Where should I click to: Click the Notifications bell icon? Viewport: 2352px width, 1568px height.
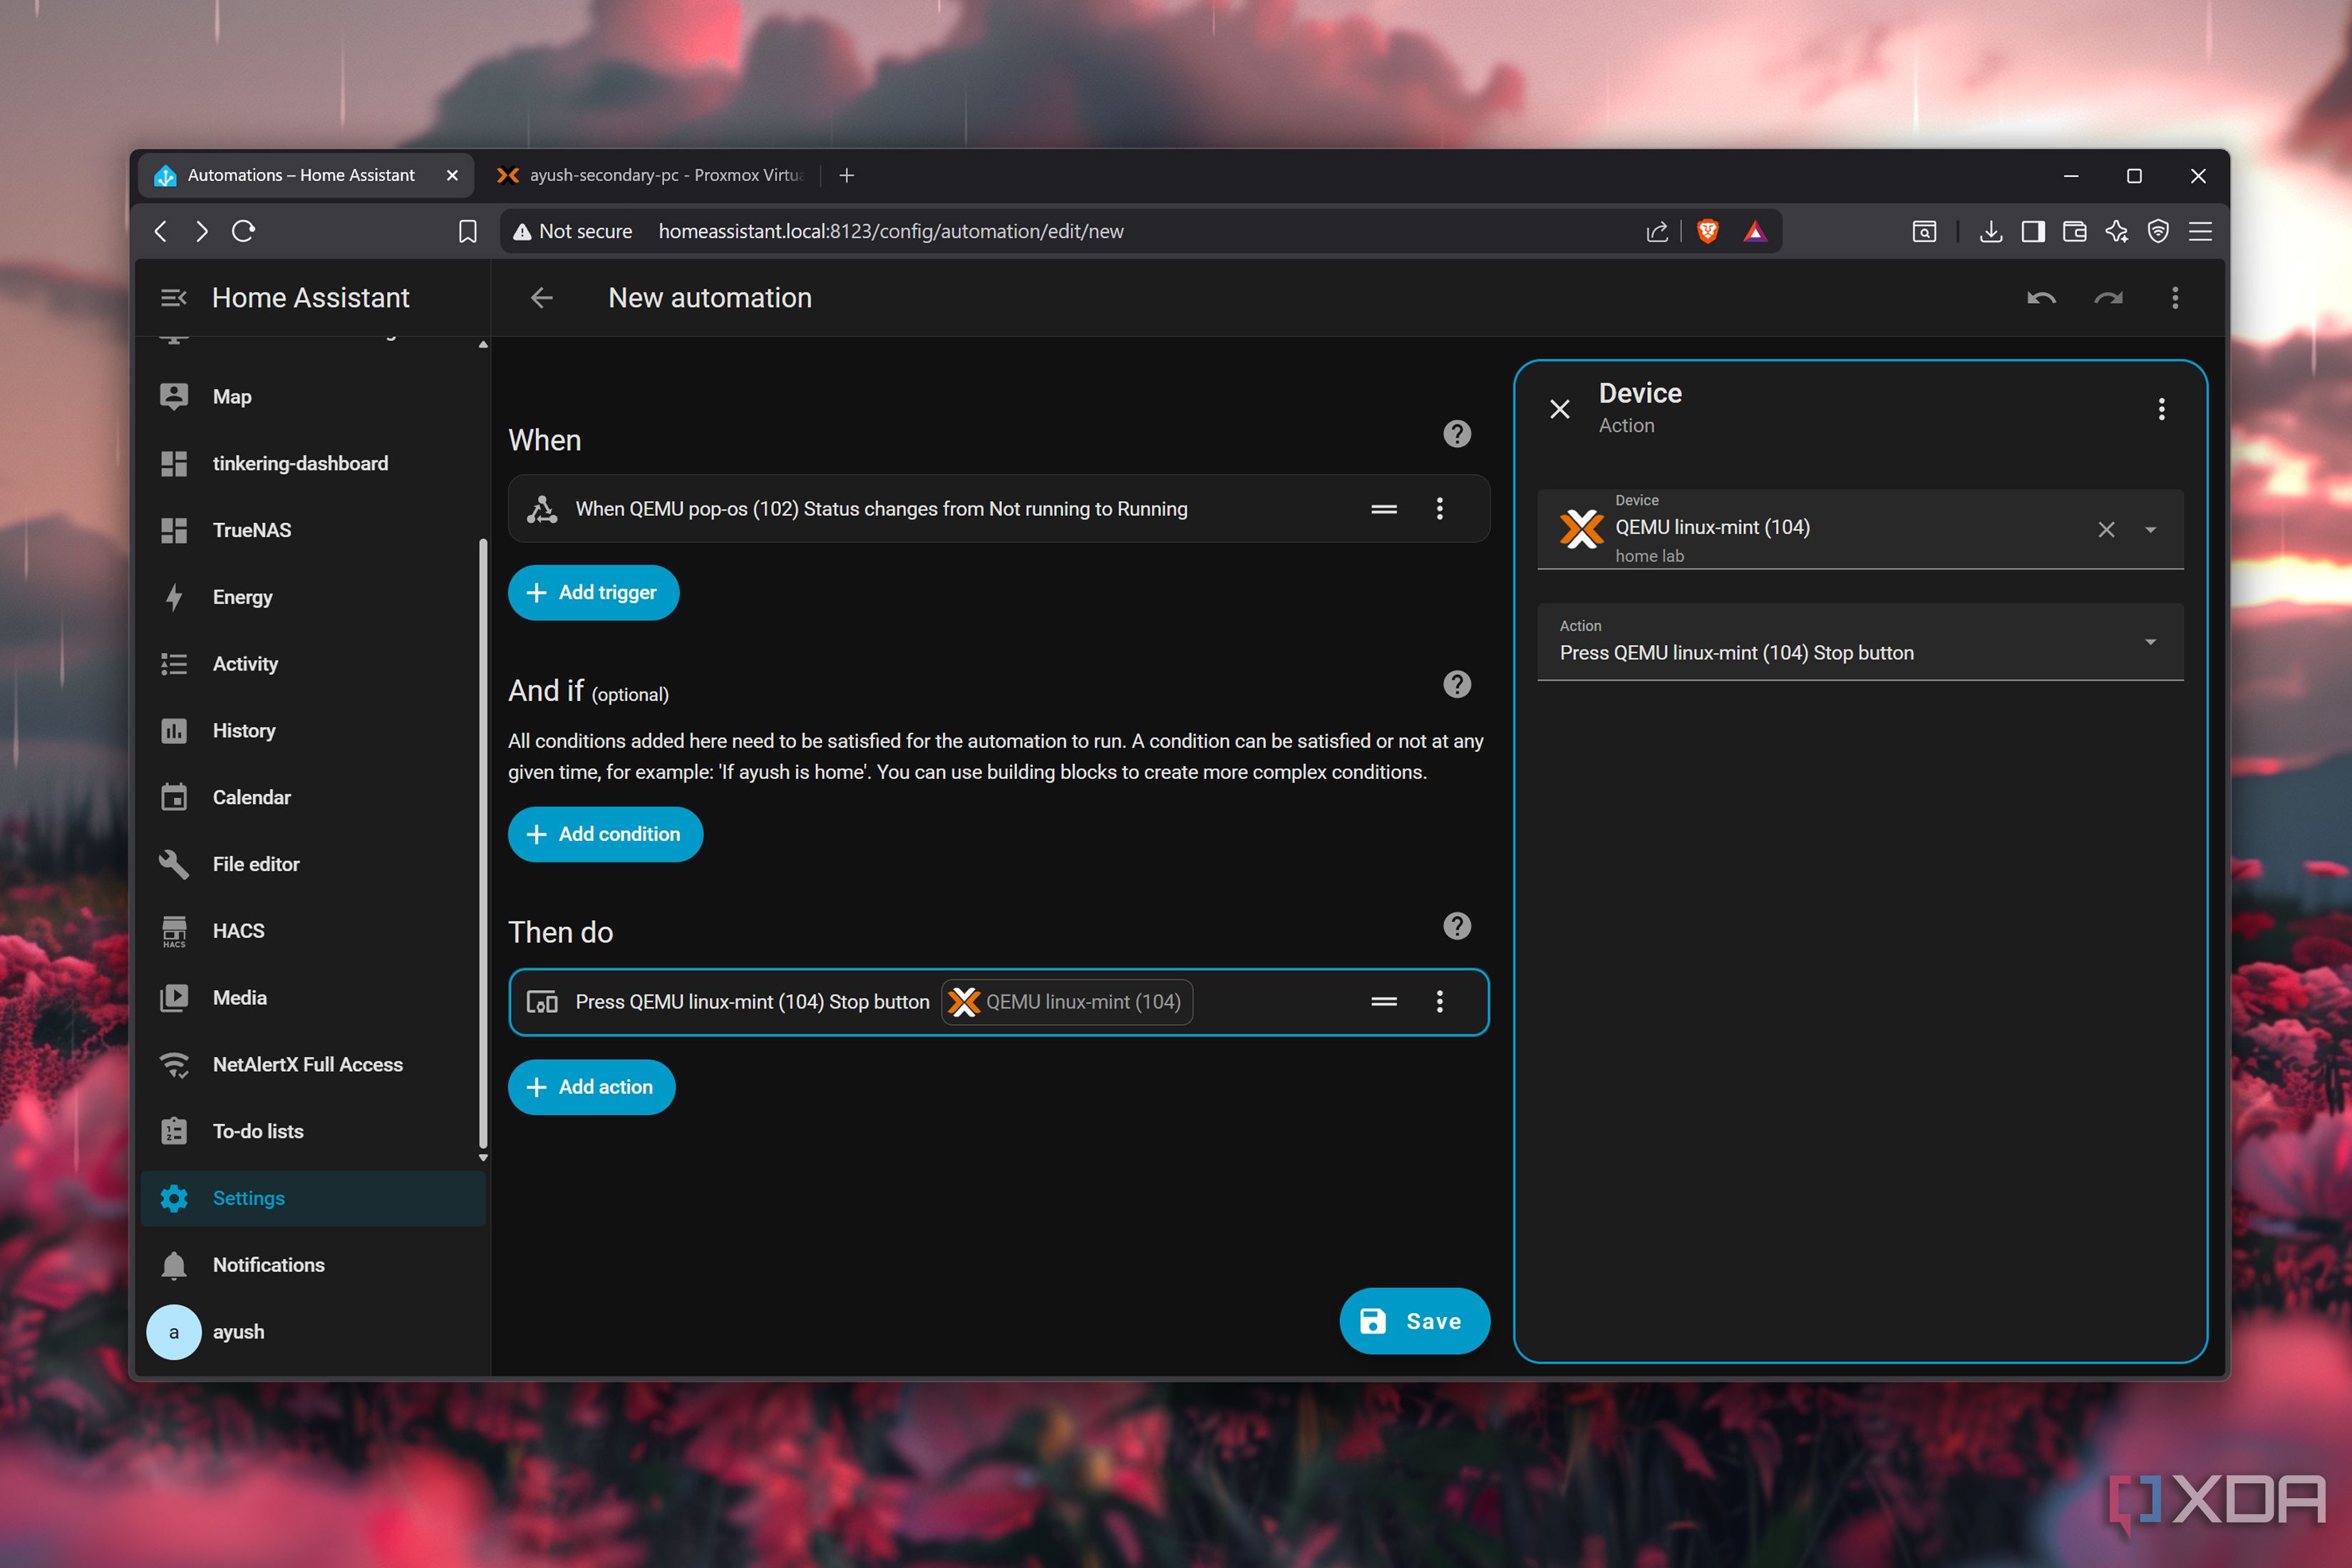(x=174, y=1265)
